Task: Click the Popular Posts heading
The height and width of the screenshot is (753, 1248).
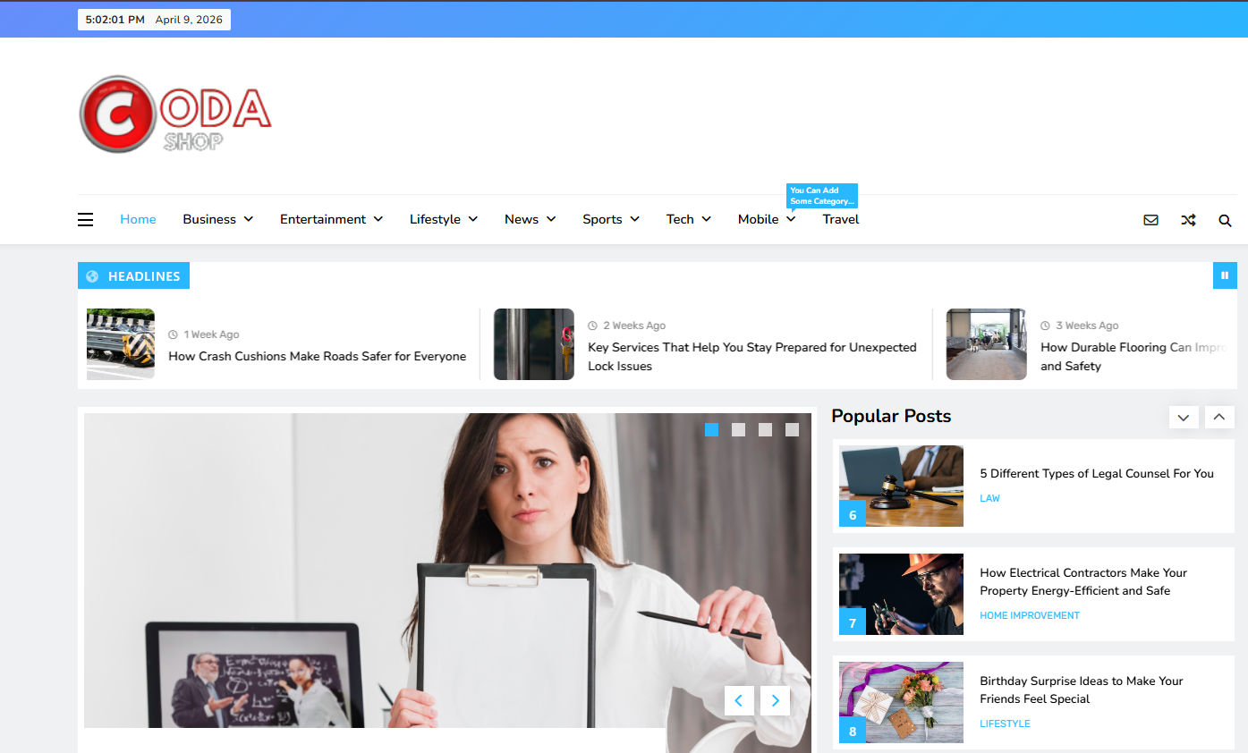Action: [x=891, y=416]
